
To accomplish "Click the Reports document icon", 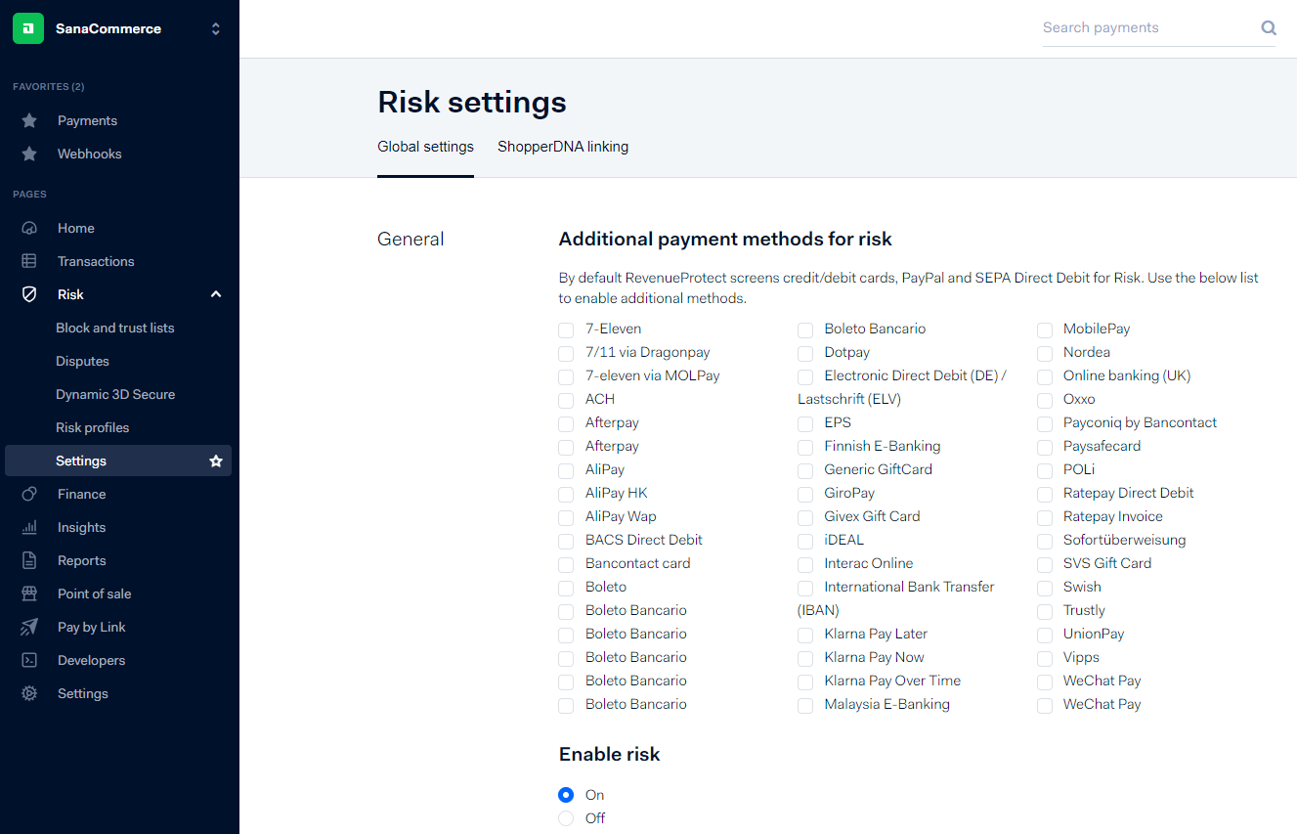I will click(x=29, y=560).
